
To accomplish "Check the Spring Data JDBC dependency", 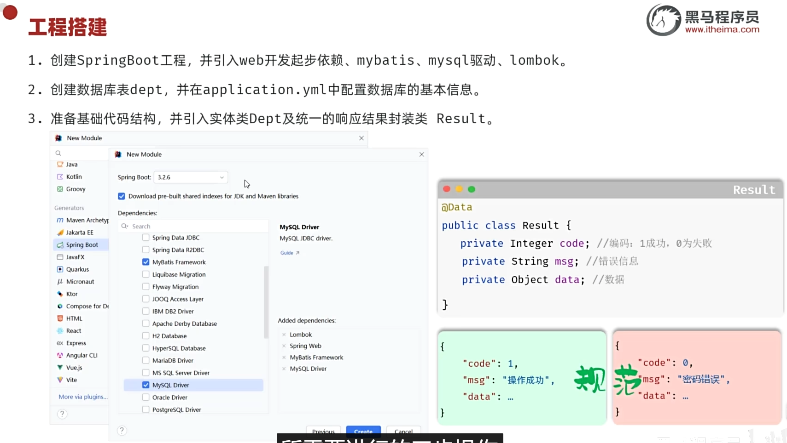I will (x=146, y=238).
